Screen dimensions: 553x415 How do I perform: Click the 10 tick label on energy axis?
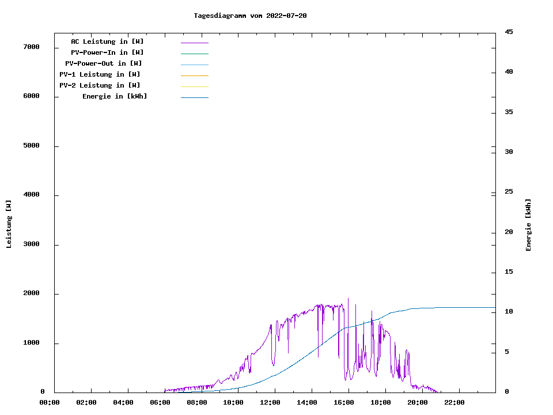(509, 312)
